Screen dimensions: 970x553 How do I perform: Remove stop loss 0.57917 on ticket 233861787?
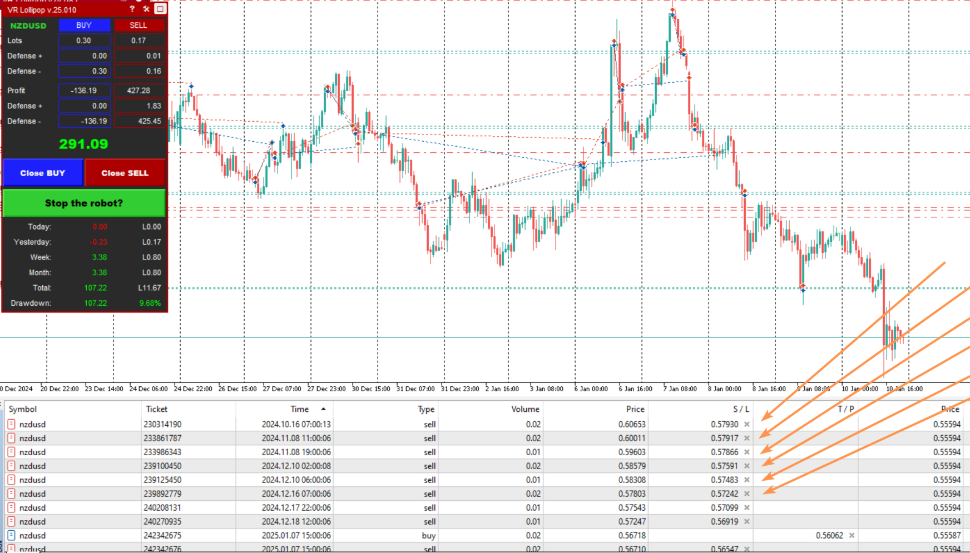[747, 438]
